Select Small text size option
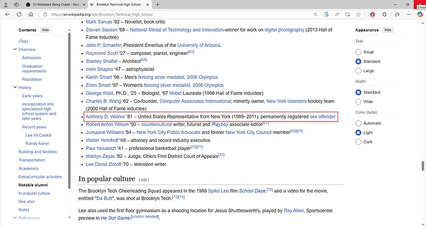Viewport: 426px width, 227px height. tap(358, 52)
